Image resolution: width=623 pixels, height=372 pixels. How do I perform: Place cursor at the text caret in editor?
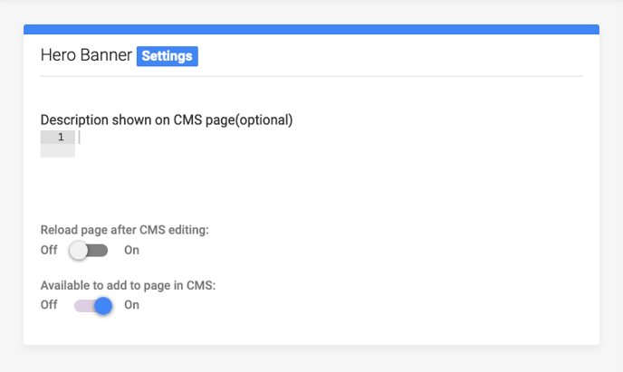[80, 137]
